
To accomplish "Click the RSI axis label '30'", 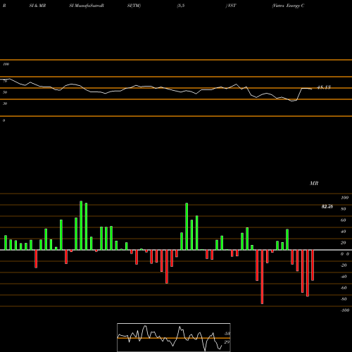I will tap(5, 103).
